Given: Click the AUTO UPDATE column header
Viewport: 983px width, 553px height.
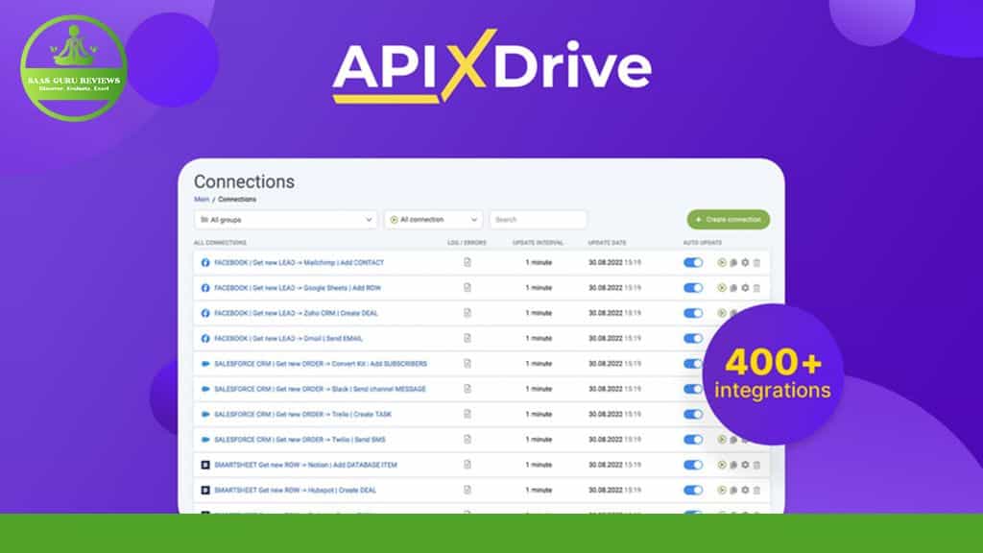Looking at the screenshot, I should point(702,243).
